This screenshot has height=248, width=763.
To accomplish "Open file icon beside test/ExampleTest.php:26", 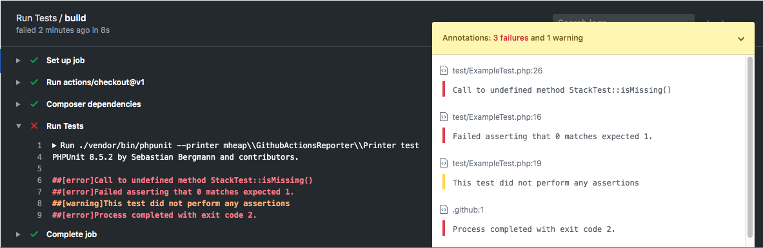I will point(443,70).
